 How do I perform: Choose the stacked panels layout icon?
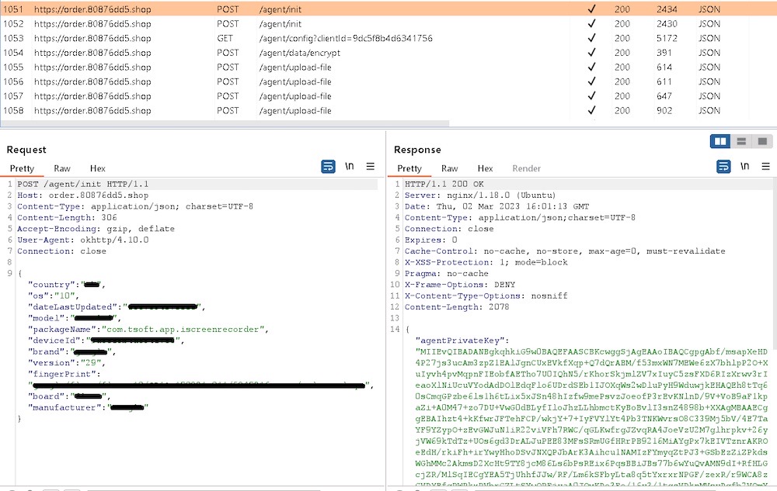(x=743, y=141)
